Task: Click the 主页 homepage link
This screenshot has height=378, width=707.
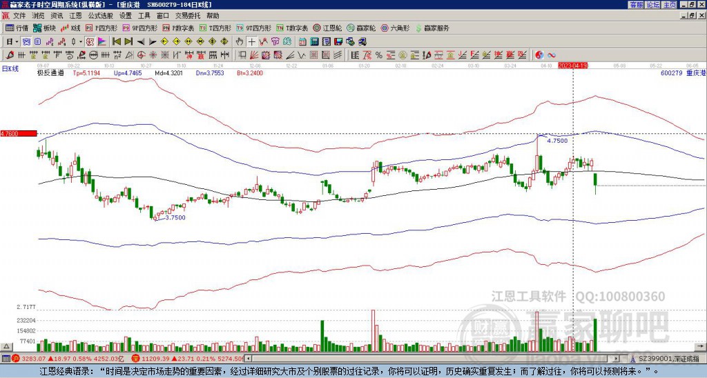Action: [669, 5]
